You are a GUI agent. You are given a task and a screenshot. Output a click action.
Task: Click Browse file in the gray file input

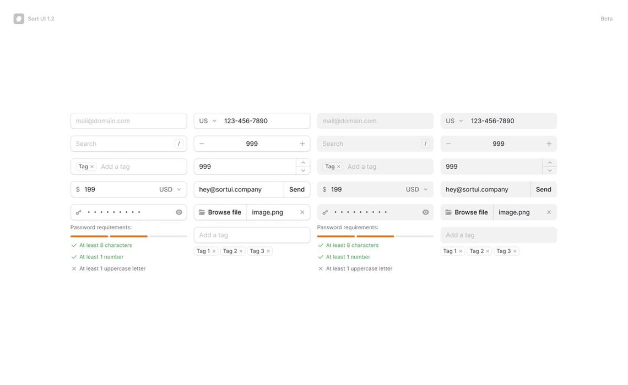click(x=467, y=212)
